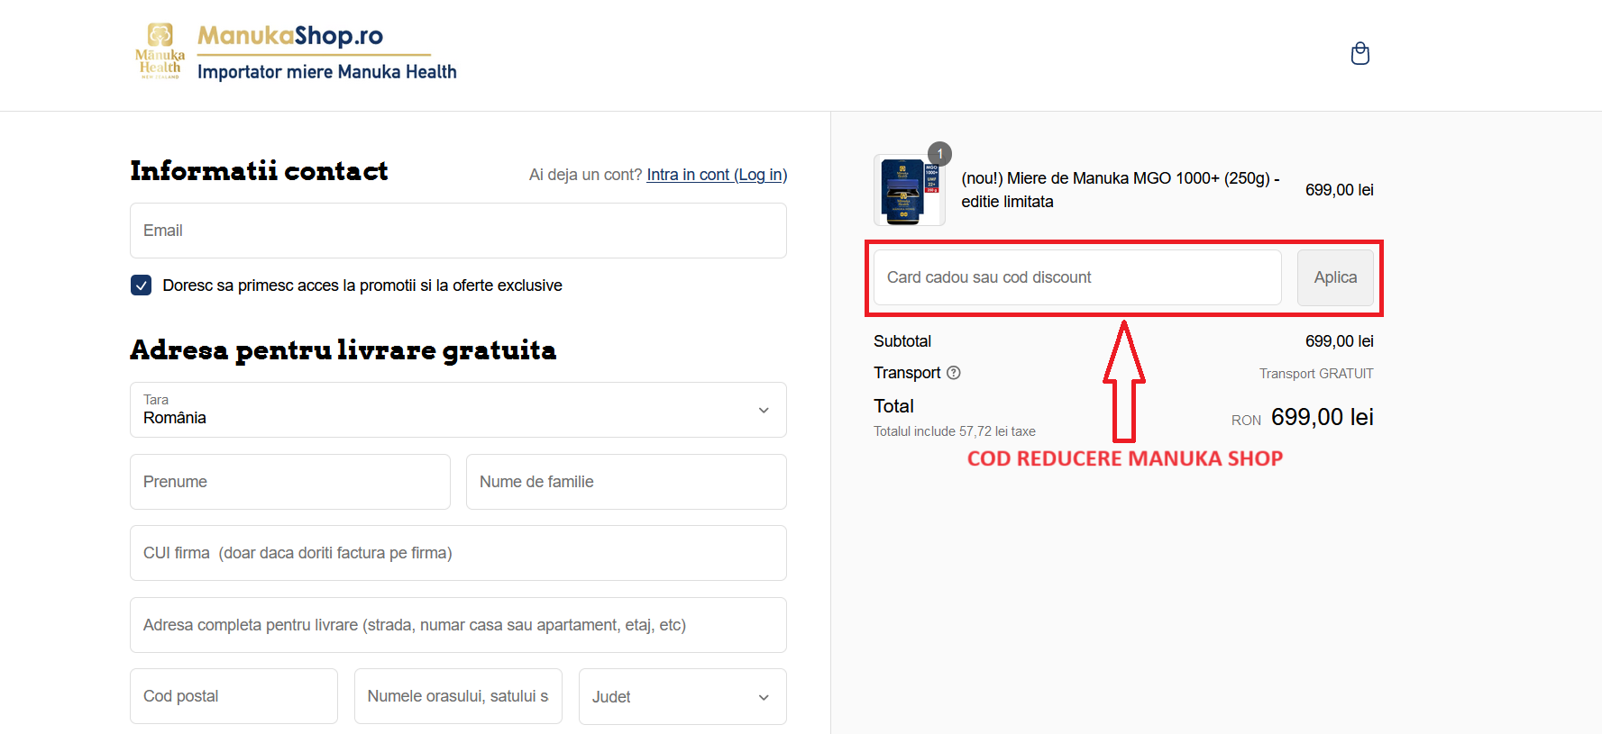
Task: Click the Manuka honey product thumbnail
Action: click(909, 190)
